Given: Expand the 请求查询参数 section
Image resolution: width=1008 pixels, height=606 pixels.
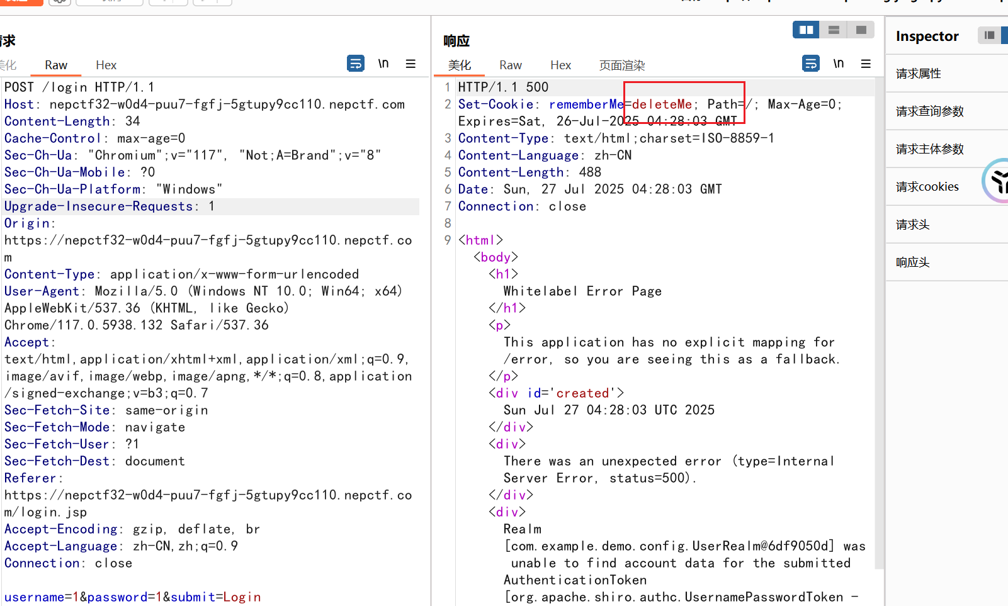Looking at the screenshot, I should pos(930,111).
